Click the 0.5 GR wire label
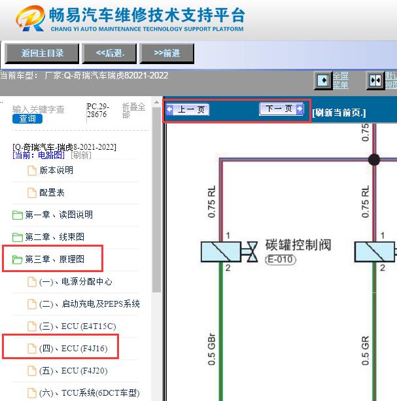Viewport: 397px width, 401px height. (366, 351)
